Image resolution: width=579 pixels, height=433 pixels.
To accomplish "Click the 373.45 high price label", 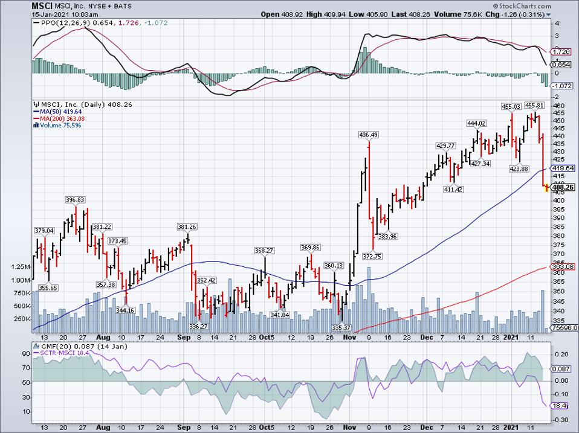I will coord(117,241).
